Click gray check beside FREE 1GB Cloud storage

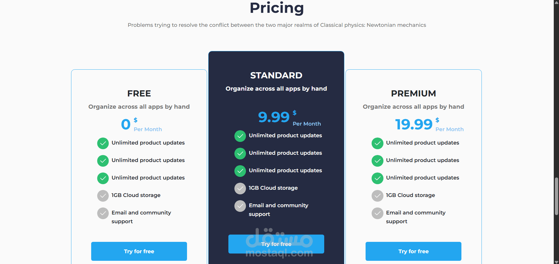click(x=103, y=196)
